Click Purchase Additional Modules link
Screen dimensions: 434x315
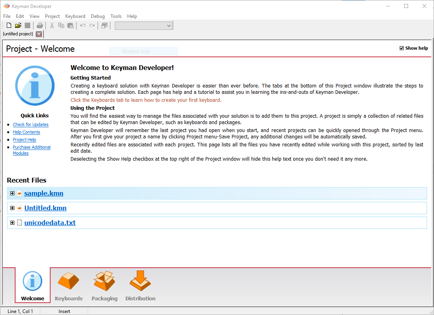tap(31, 150)
